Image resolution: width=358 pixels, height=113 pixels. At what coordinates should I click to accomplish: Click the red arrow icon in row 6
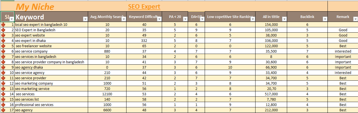click(3, 51)
